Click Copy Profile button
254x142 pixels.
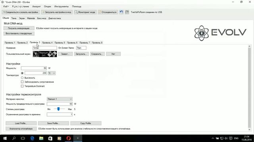[86, 123]
